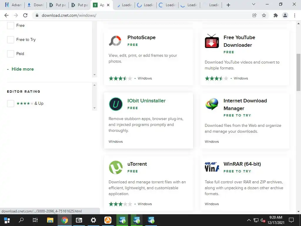Go back using the browser back arrow

pyautogui.click(x=6, y=15)
